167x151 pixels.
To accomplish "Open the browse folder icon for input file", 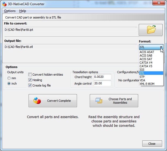I will pos(151,30).
